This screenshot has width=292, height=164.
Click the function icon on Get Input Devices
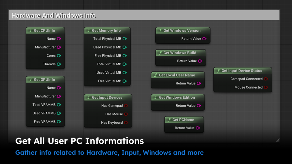coord(89,98)
